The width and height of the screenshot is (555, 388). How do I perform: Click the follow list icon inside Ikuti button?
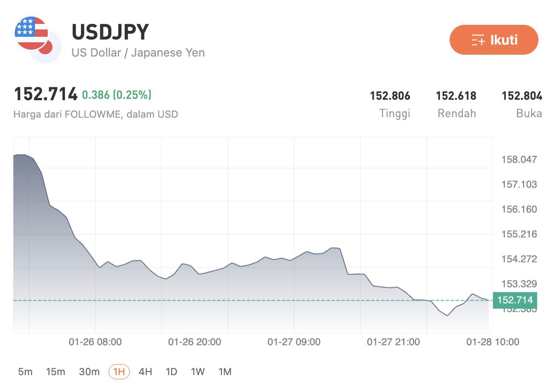pos(479,40)
